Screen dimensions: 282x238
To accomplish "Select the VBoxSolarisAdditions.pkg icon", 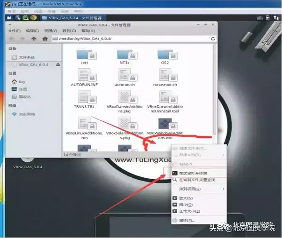I will coord(128,123).
